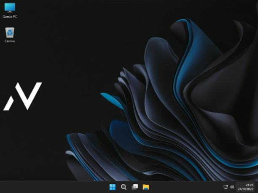This screenshot has width=258, height=193.
Task: Click the date 24/10/2022
Action: click(245, 189)
